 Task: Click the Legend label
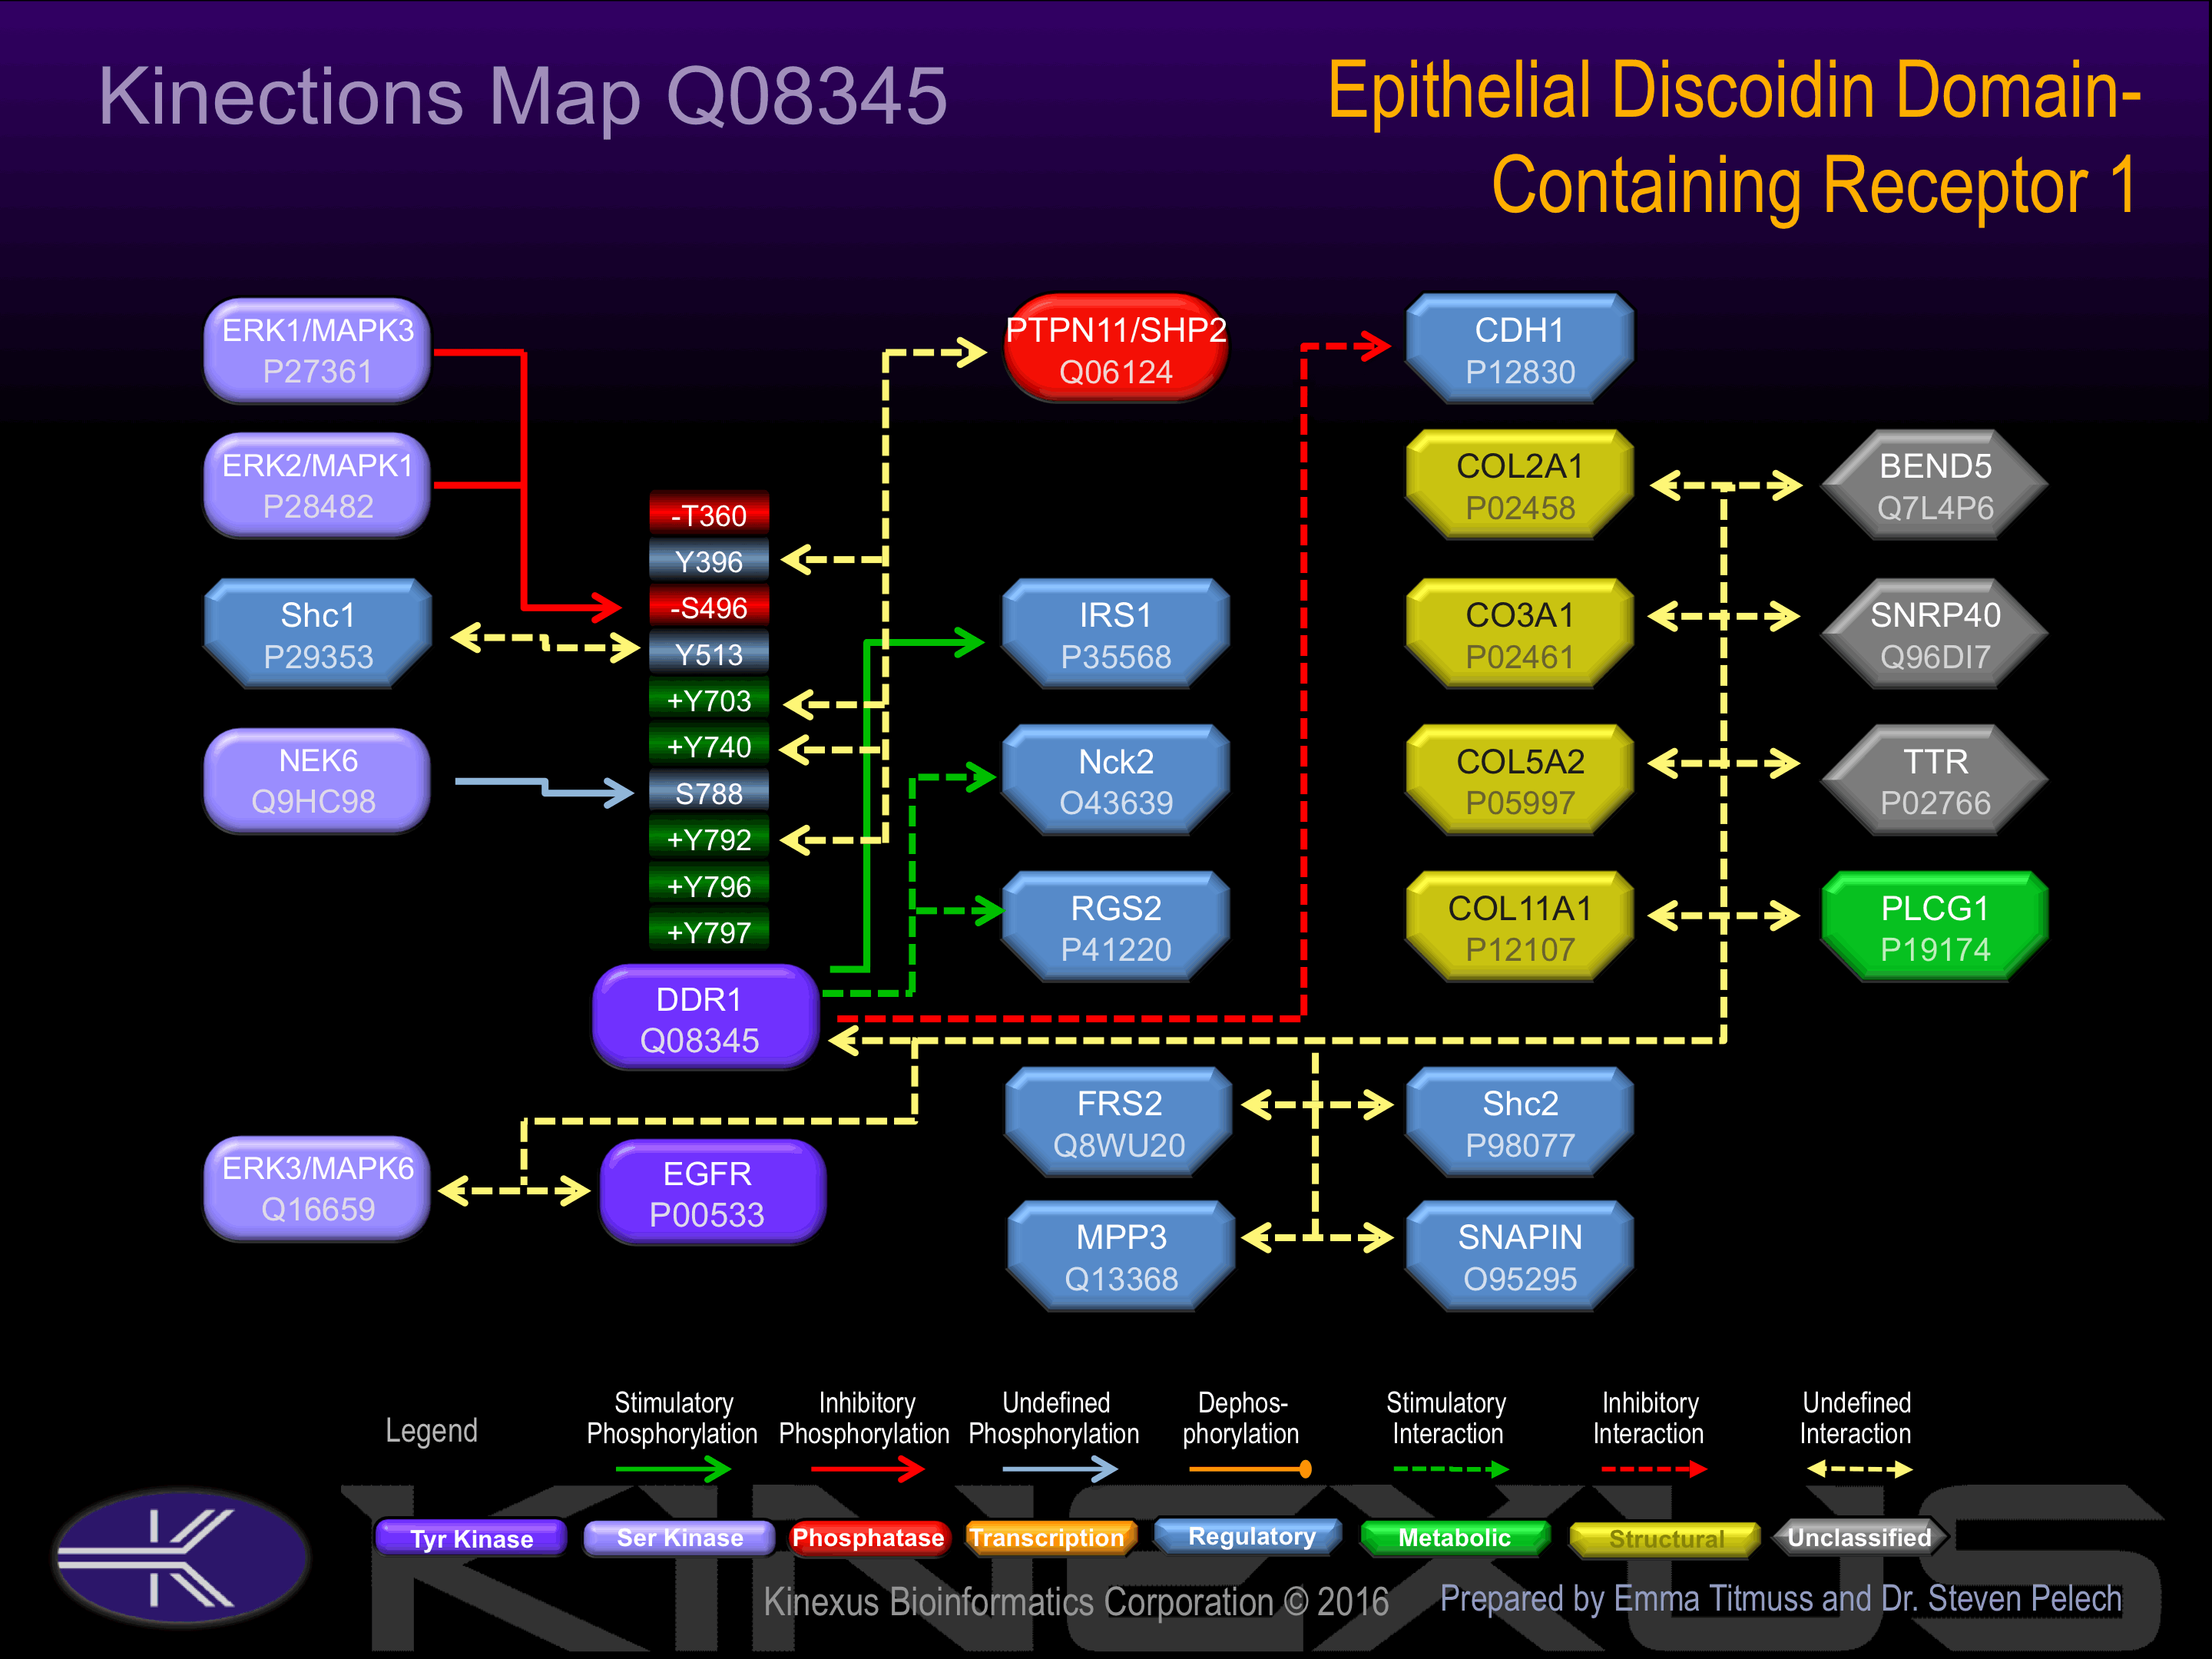432,1431
